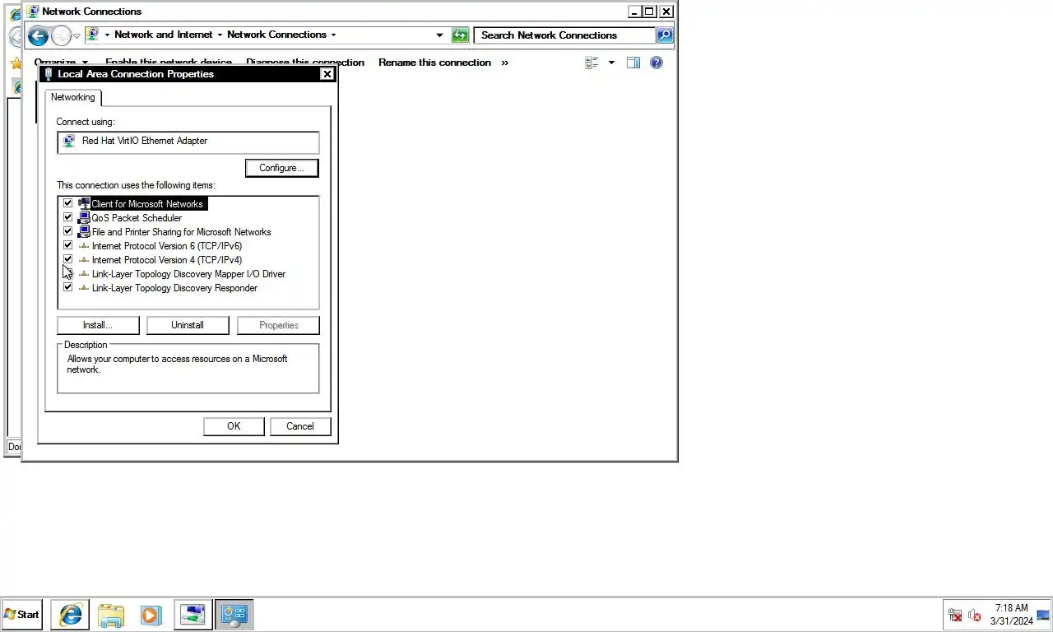
Task: Go back in Network Connections window
Action: [x=38, y=35]
